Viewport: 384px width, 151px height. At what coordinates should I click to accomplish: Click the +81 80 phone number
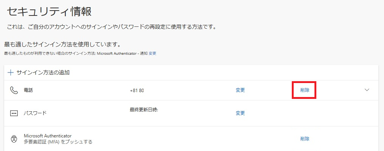pos(137,90)
